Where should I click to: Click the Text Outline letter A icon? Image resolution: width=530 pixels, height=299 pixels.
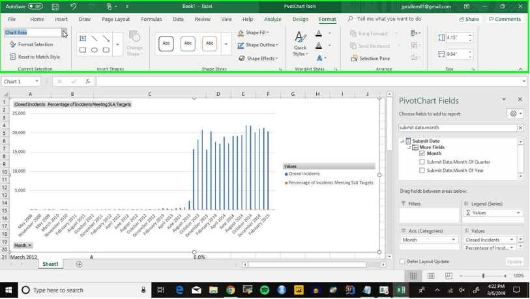tap(319, 46)
